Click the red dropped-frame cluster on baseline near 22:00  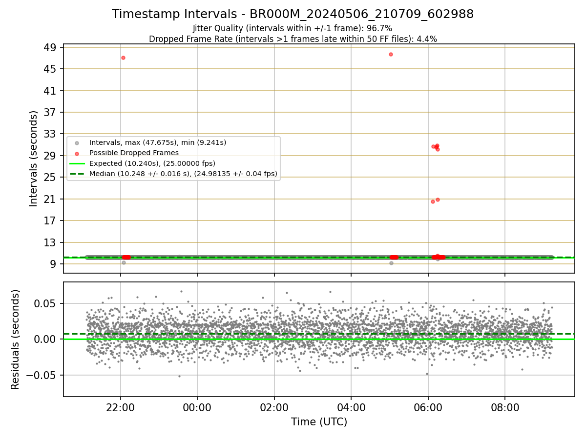click(126, 257)
